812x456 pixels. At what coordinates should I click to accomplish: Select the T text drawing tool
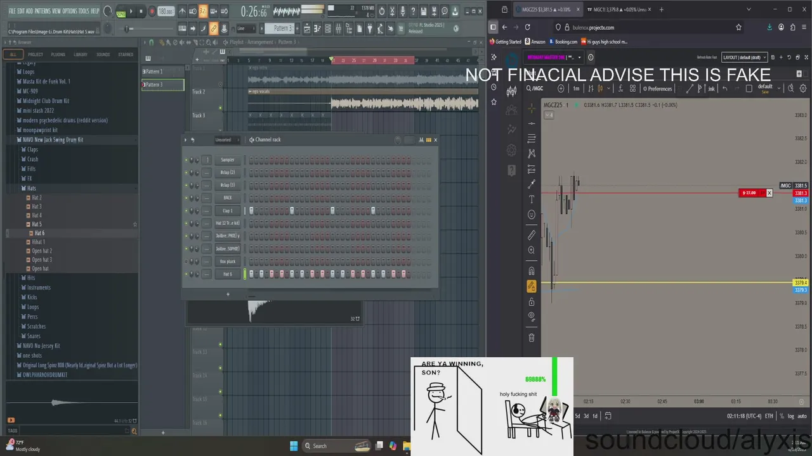coord(532,199)
